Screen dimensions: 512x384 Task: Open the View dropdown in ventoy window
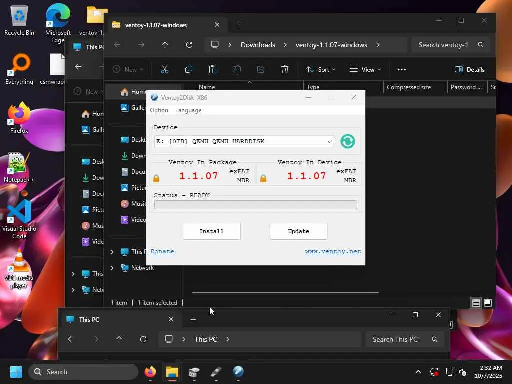pyautogui.click(x=365, y=69)
